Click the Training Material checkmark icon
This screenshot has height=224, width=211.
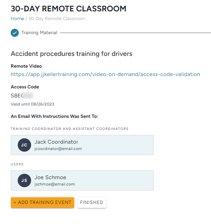(15, 33)
